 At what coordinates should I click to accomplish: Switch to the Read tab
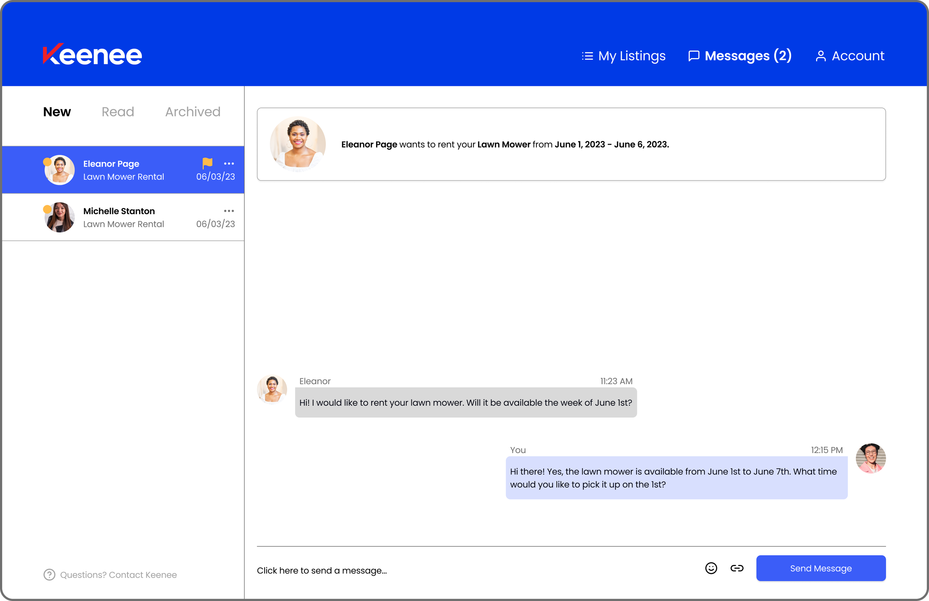pos(118,112)
